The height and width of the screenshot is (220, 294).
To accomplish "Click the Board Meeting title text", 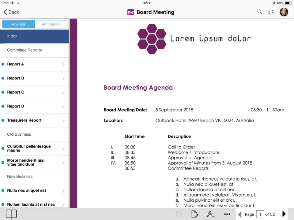I will 155,12.
